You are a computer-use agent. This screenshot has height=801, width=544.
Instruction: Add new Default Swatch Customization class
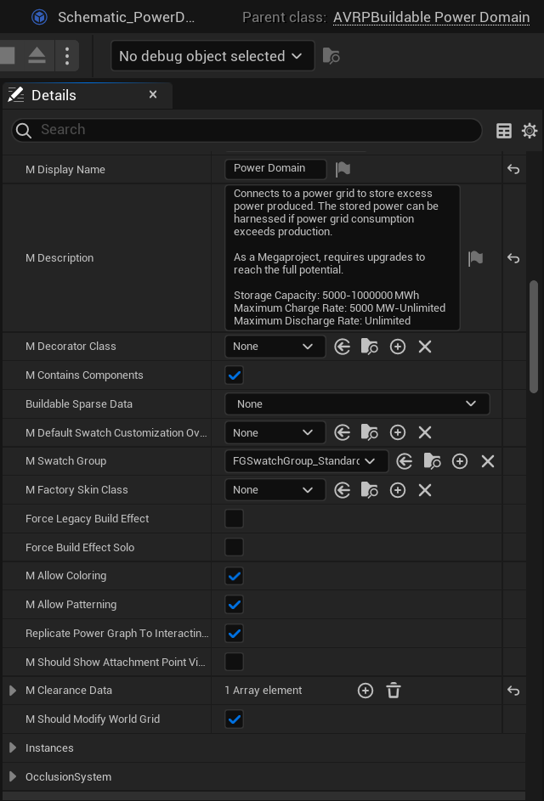click(x=397, y=433)
